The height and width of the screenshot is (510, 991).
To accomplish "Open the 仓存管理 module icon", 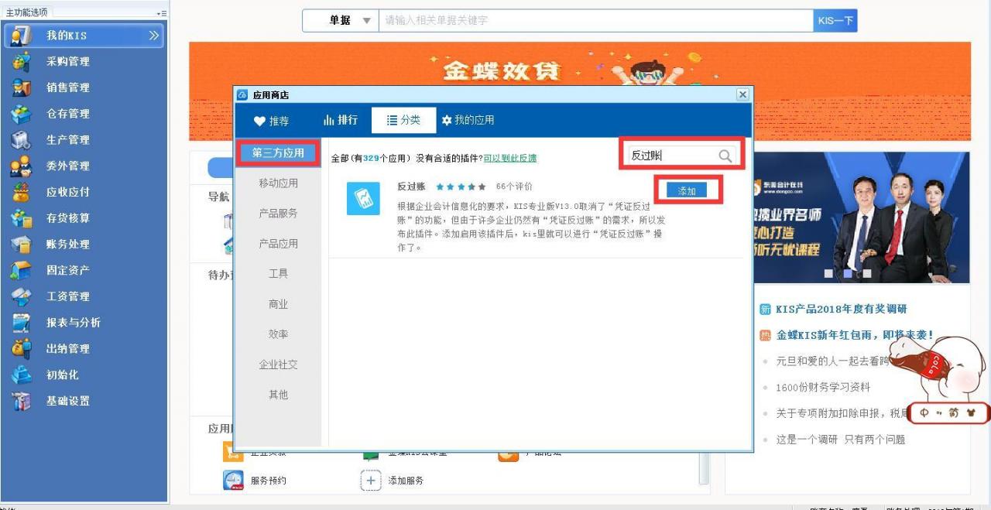I will click(19, 113).
